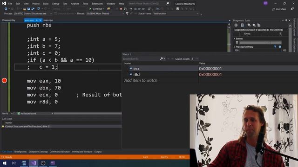
Task: Click the Restart debugging icon
Action: (125, 9)
